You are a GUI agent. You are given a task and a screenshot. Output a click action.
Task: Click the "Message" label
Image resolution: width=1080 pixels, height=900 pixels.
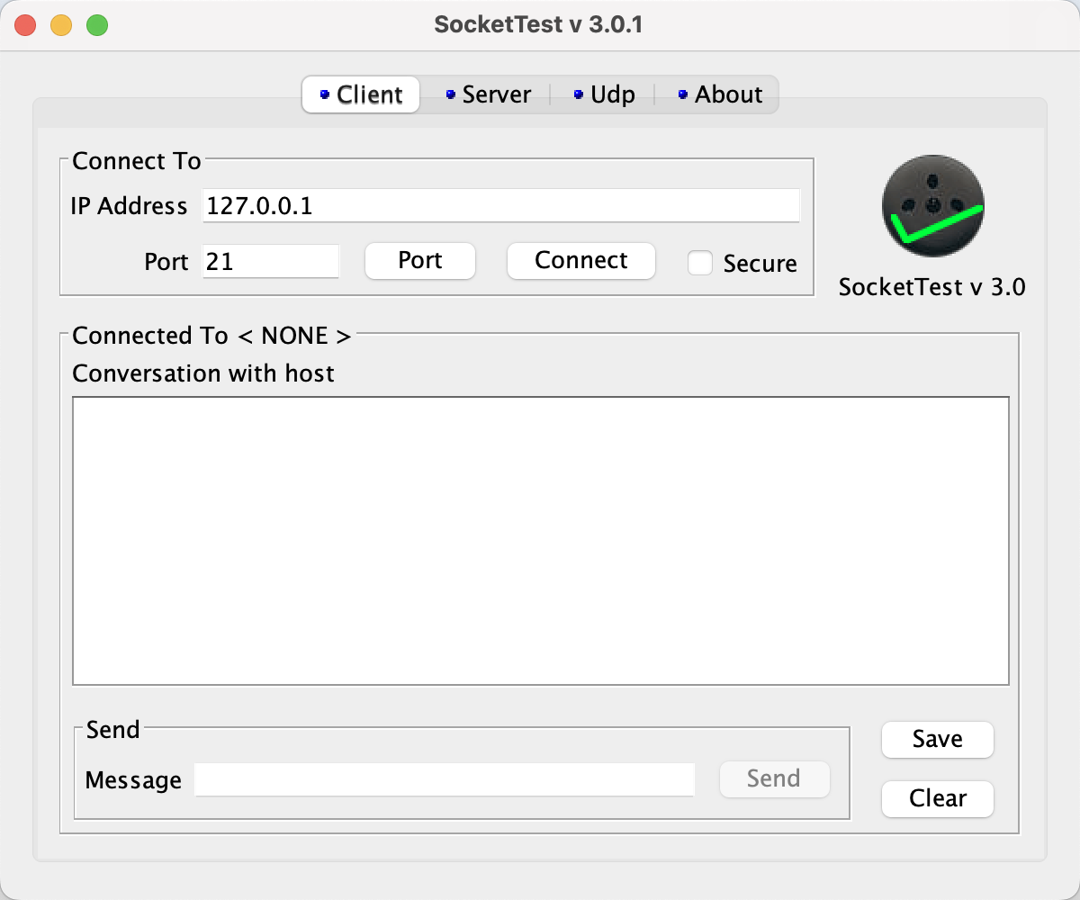[133, 780]
